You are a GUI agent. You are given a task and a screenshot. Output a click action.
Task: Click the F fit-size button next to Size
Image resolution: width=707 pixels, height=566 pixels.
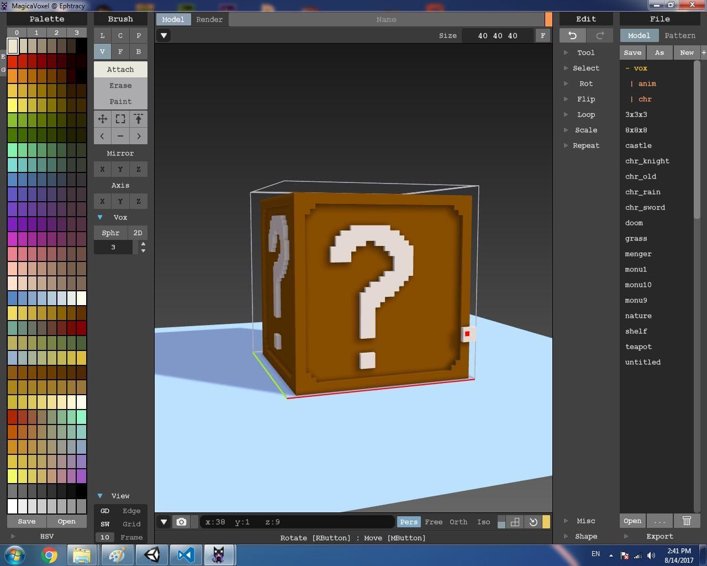click(543, 35)
